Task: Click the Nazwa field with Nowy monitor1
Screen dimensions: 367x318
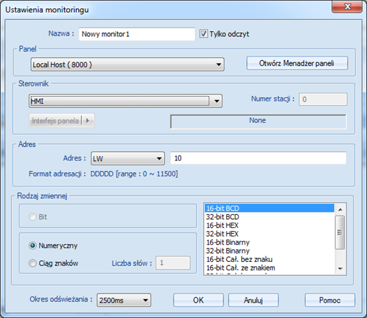Action: tap(137, 34)
